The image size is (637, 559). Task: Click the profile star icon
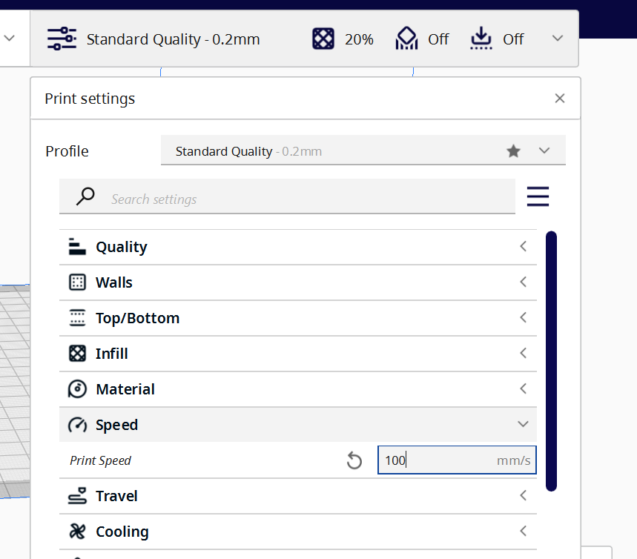click(513, 150)
